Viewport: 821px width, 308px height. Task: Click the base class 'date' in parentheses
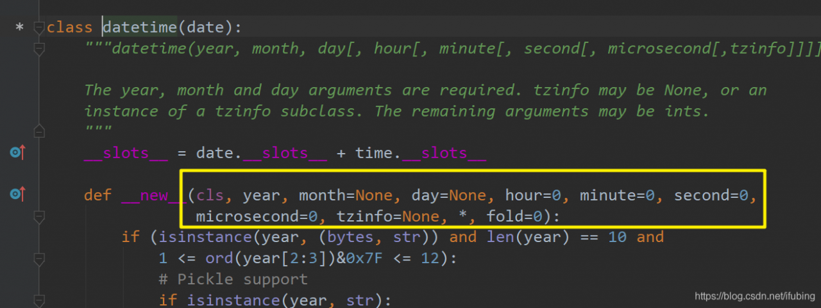pyautogui.click(x=205, y=28)
